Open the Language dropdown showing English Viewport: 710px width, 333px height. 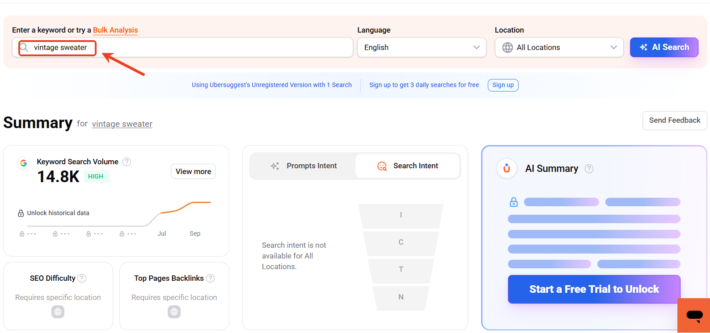(421, 47)
